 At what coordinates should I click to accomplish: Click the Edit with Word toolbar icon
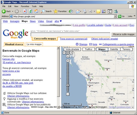pyautogui.click(x=90, y=11)
